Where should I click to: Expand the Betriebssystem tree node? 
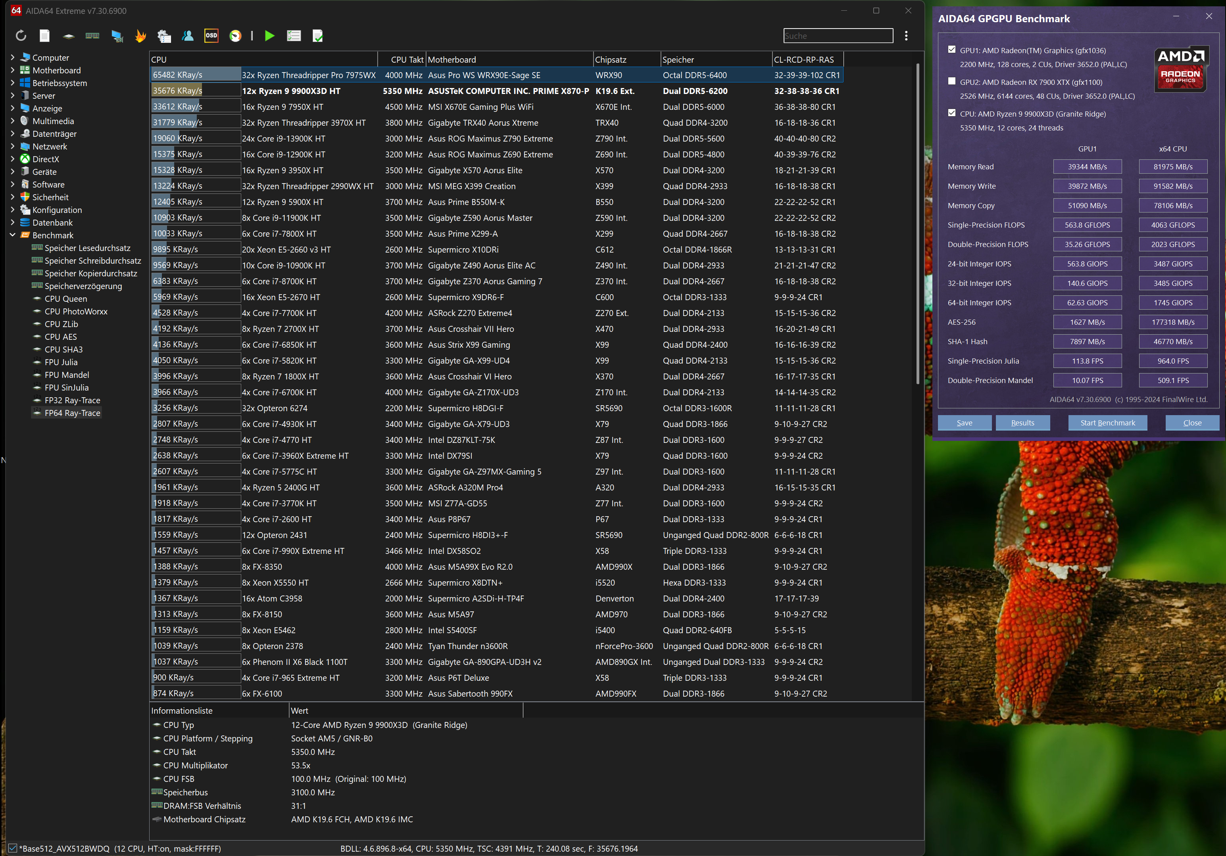12,83
